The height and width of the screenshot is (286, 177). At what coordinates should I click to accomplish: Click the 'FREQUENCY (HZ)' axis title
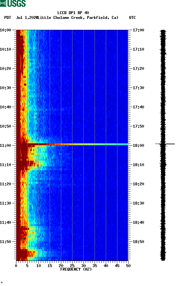pos(76,269)
